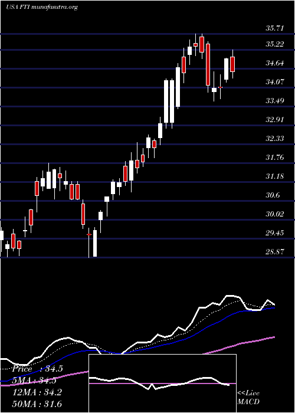
Task: Click the 28.87 price level label
Action: coord(275,251)
